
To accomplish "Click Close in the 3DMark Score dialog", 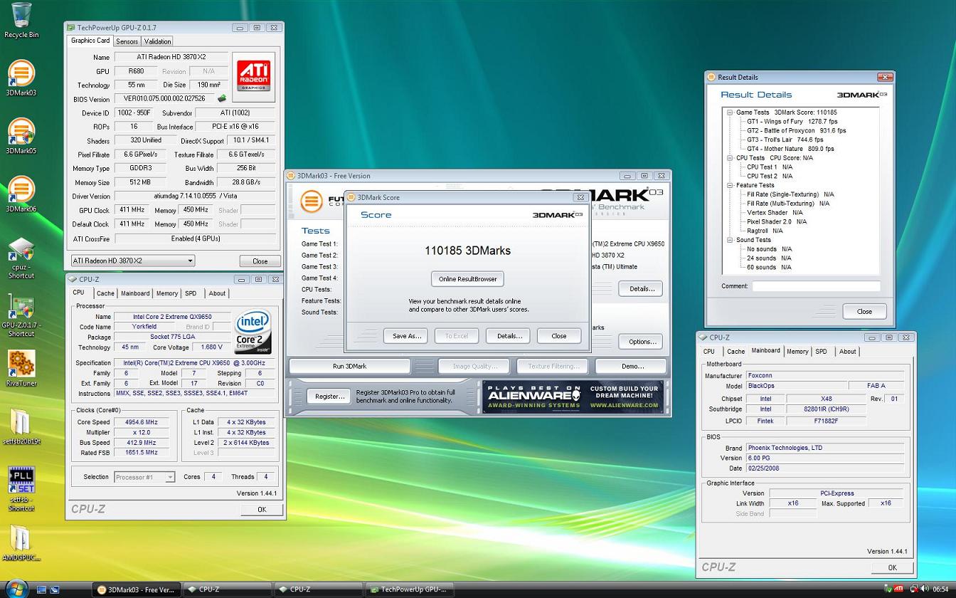I will pos(559,336).
